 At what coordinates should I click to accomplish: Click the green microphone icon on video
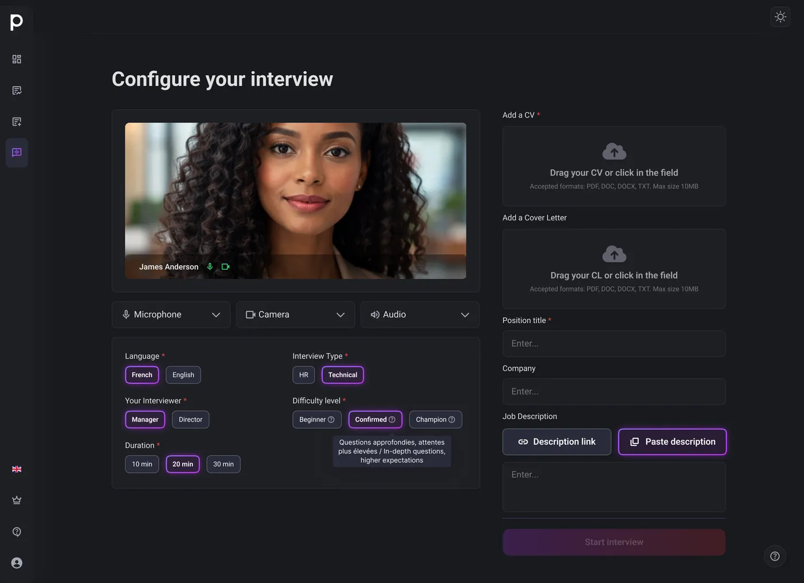(x=210, y=267)
